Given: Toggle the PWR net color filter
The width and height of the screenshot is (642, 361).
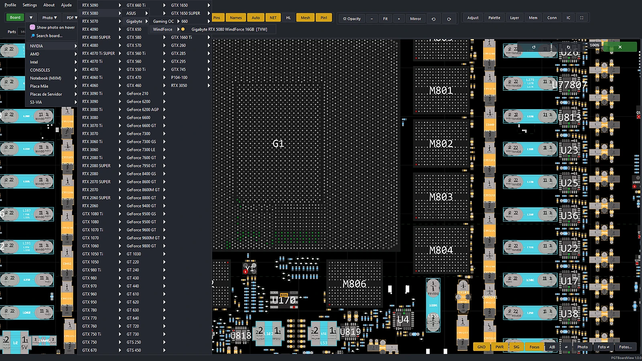Looking at the screenshot, I should point(500,347).
